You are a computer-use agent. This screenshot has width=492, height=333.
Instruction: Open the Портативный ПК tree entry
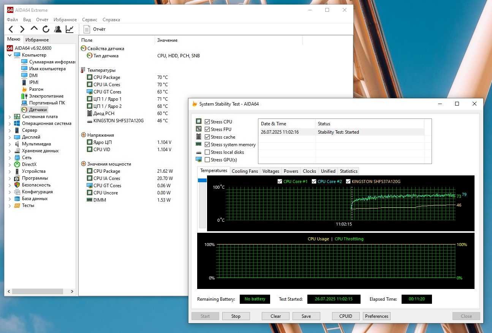click(47, 103)
